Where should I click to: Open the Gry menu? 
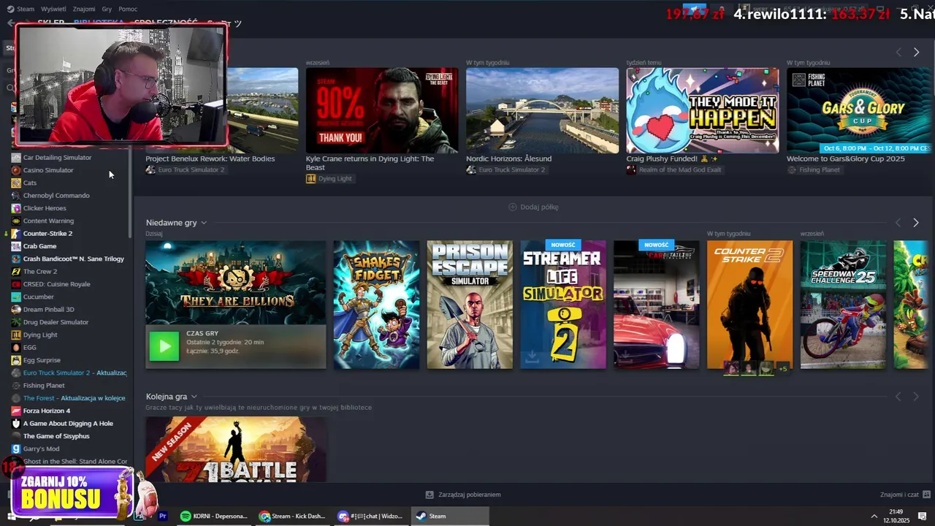click(x=107, y=9)
